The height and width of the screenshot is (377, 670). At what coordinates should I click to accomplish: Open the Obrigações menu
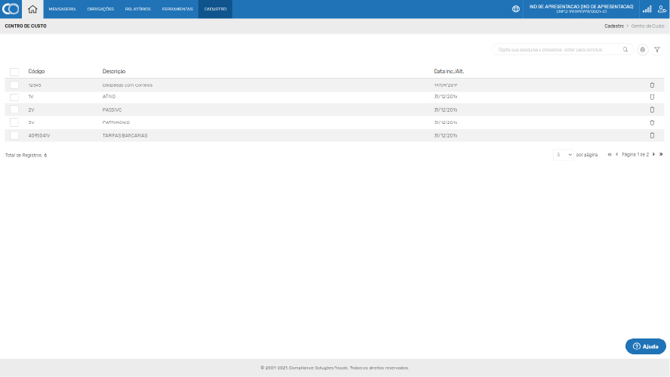(x=100, y=9)
